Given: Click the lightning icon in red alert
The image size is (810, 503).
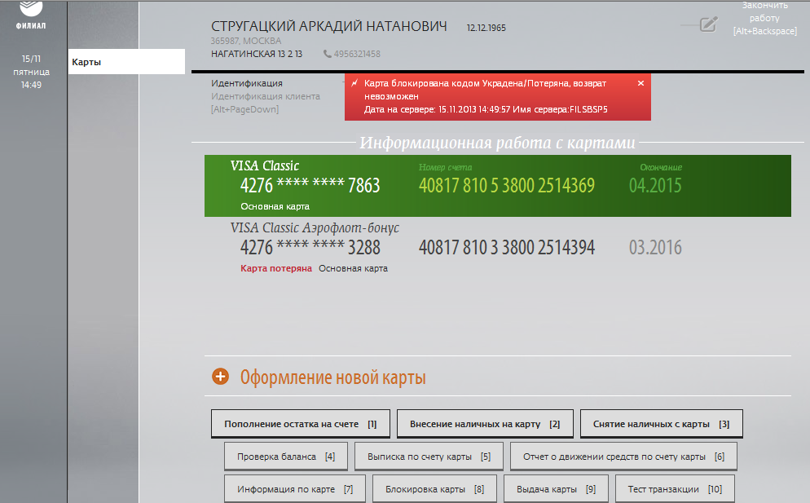Looking at the screenshot, I should coord(354,82).
